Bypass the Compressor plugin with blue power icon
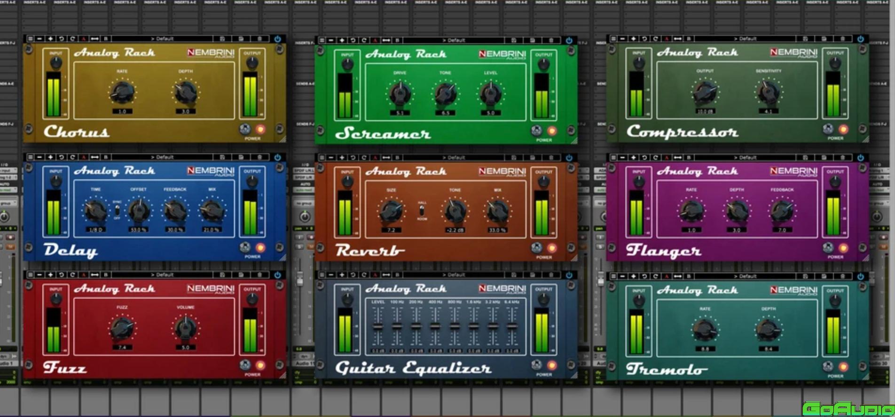Image resolution: width=895 pixels, height=417 pixels. tap(861, 39)
